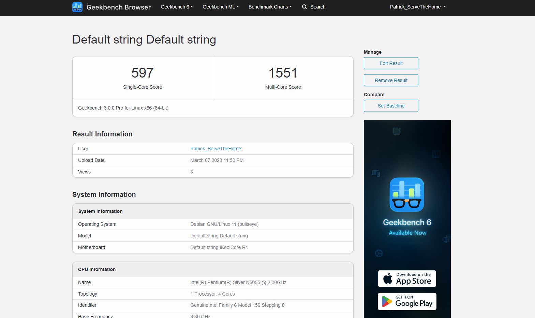535x318 pixels.
Task: Open the Patrick_ServeTheHome account menu
Action: point(418,7)
